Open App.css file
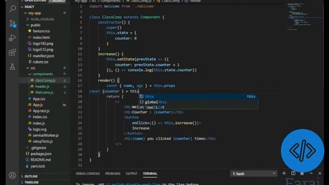The height and width of the screenshot is (185, 329). [39, 99]
